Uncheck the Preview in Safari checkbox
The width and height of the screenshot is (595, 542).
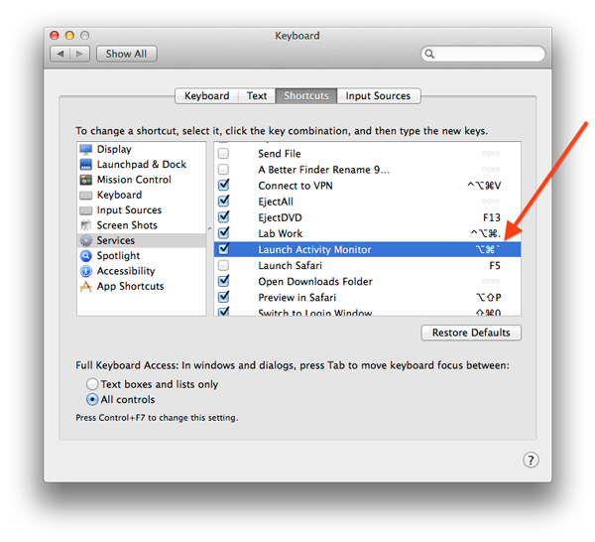click(223, 297)
